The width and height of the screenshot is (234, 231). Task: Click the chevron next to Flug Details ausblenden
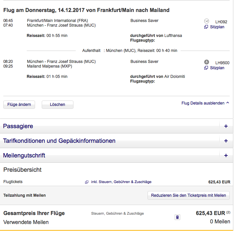click(x=228, y=103)
